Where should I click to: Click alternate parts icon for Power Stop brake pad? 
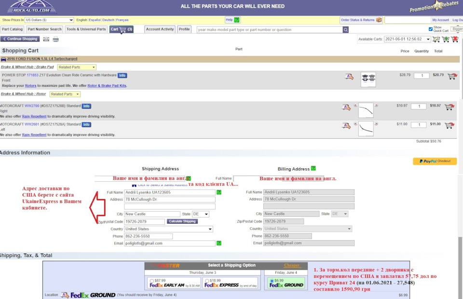(349, 77)
